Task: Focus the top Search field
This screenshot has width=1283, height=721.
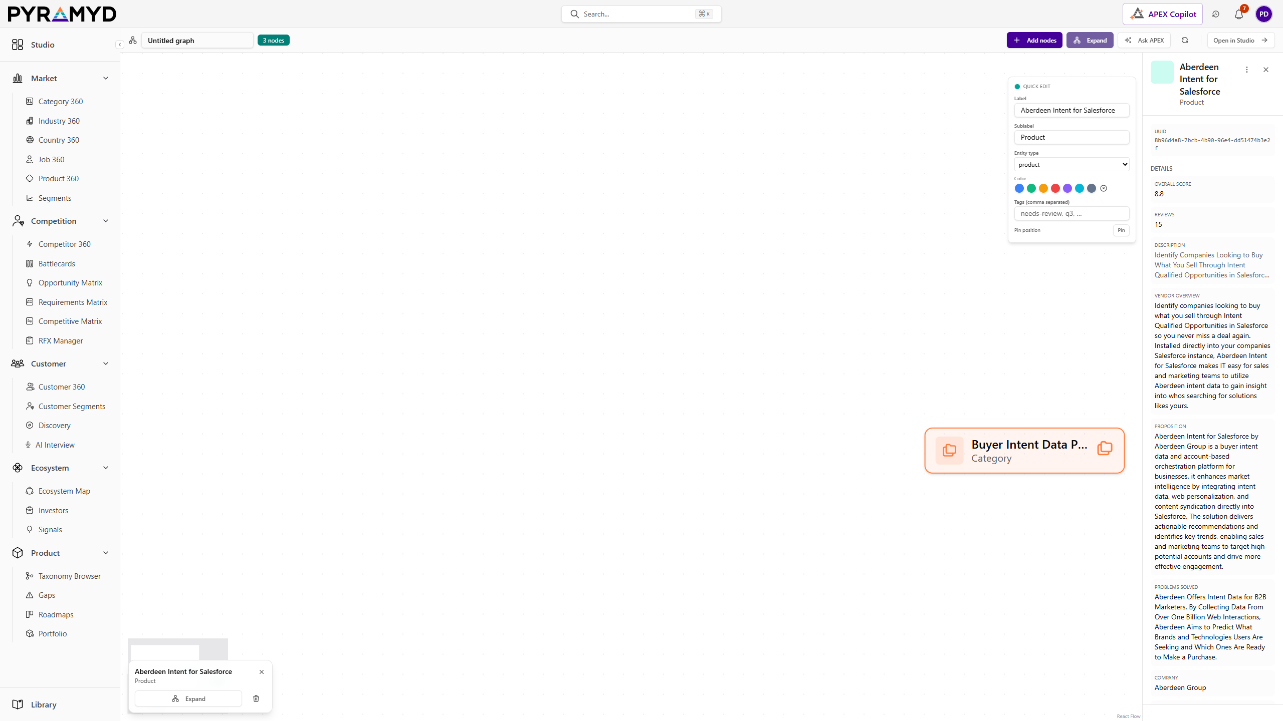Action: click(x=641, y=14)
